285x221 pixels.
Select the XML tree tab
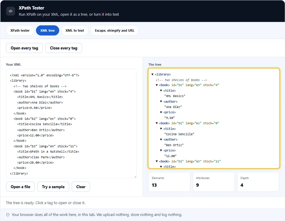47,30
